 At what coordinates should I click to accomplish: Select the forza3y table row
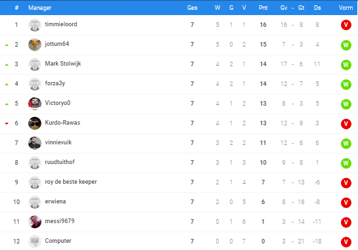point(179,84)
